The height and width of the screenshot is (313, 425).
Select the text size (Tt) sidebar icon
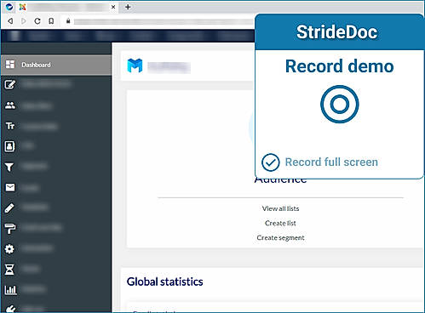click(x=10, y=126)
